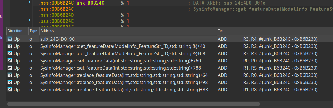Click the .bss:00B6B24D address line

(56, 15)
